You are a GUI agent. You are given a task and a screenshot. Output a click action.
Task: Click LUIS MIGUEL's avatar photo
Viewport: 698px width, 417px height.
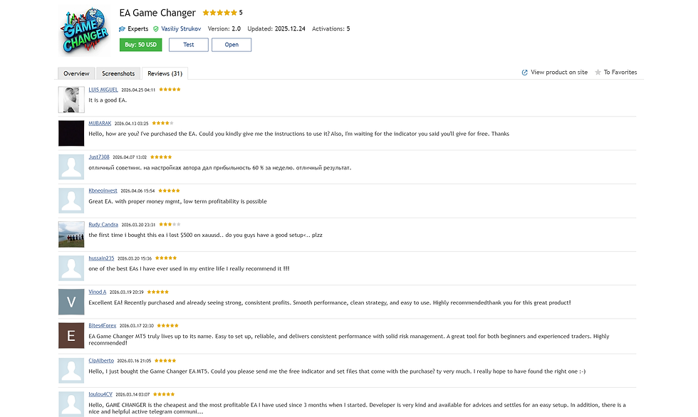(71, 100)
